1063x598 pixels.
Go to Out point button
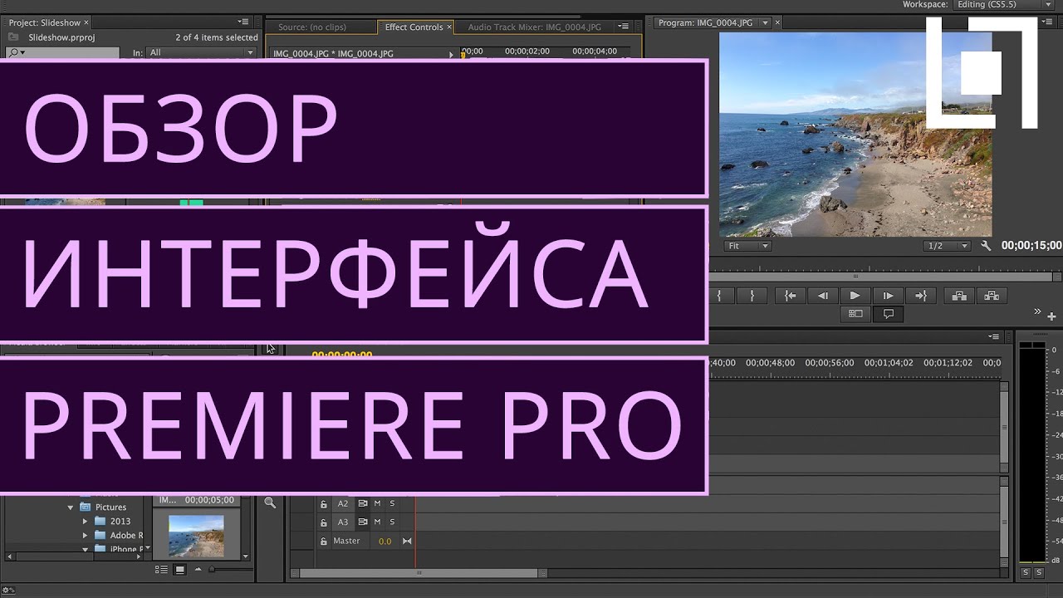920,296
